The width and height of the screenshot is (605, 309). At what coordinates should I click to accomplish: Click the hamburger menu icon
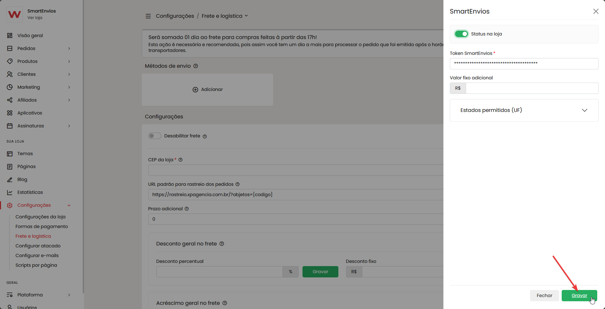point(148,16)
